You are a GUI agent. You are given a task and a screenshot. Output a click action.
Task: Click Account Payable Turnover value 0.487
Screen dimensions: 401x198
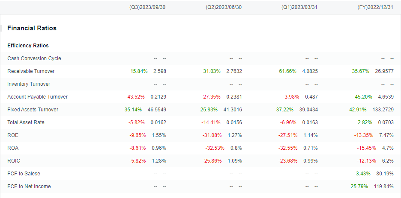(x=311, y=97)
